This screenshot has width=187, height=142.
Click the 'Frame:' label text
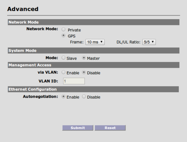[77, 42]
